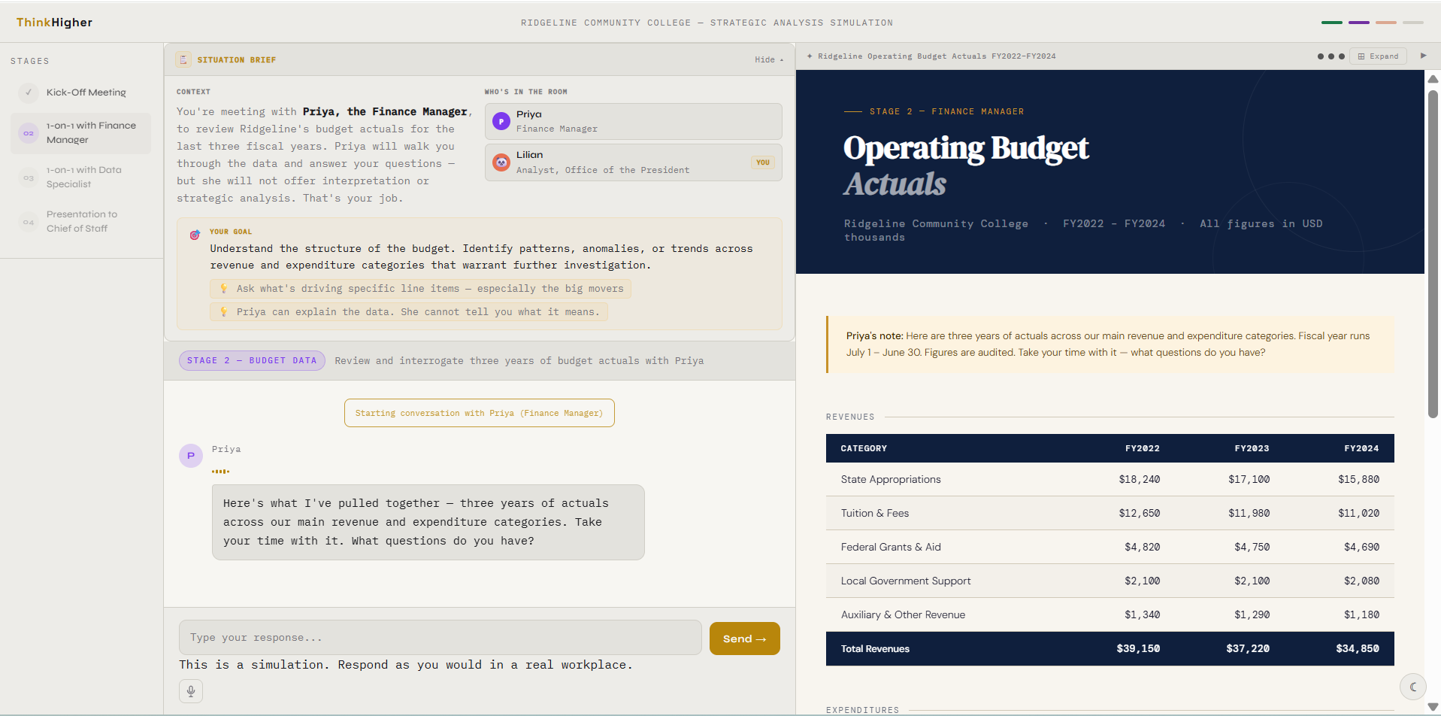
Task: Click the CATEGORY column header
Action: click(x=864, y=448)
